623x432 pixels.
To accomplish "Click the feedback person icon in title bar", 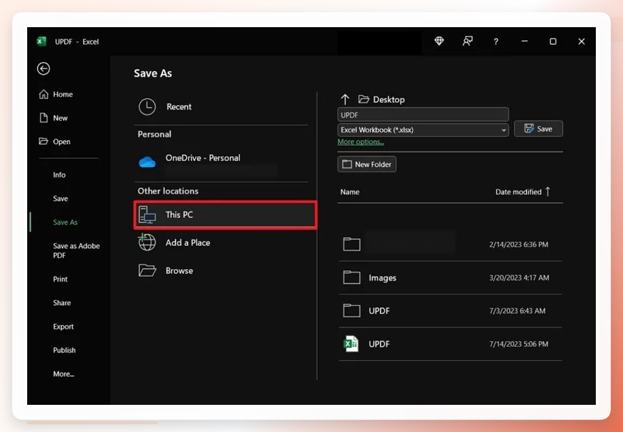I will point(468,41).
